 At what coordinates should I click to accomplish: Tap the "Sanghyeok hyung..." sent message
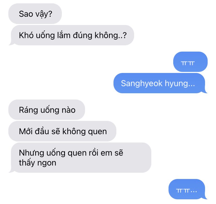[x=160, y=83]
